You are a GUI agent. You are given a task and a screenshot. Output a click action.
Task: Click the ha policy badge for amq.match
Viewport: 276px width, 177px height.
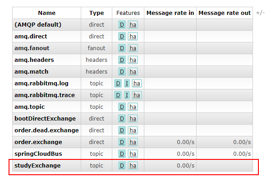[x=133, y=72]
